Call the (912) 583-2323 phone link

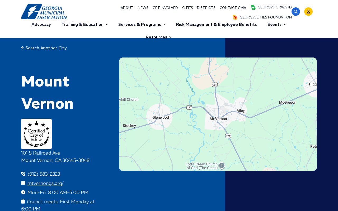pos(44,174)
